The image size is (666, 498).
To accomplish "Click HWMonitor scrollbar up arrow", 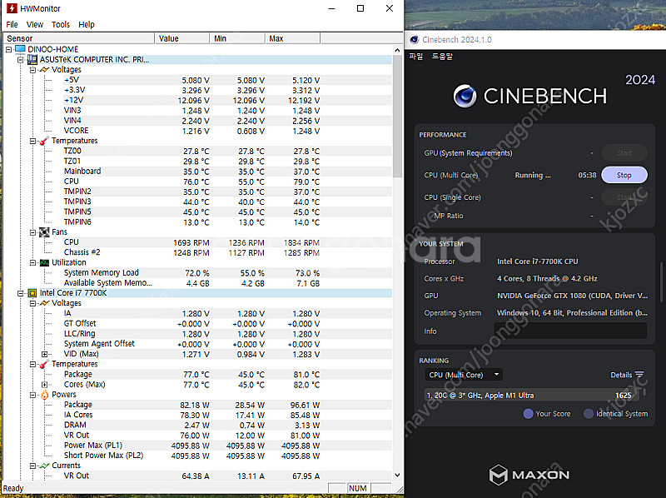I will [397, 50].
